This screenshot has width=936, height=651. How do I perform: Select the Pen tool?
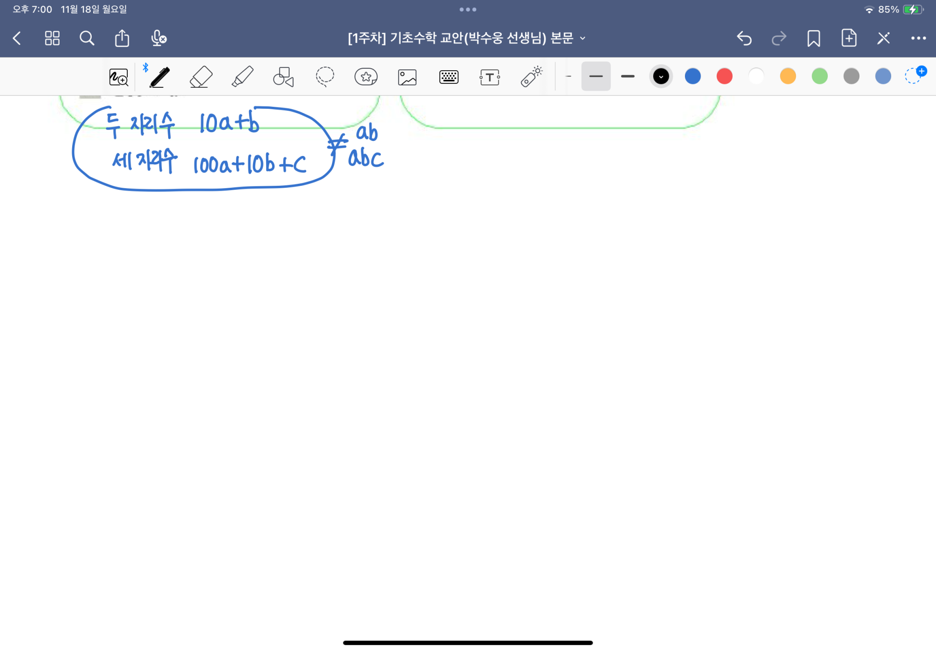tap(159, 77)
